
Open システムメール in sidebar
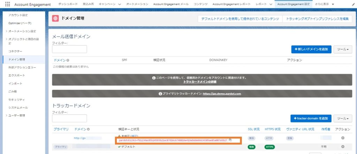point(18,108)
